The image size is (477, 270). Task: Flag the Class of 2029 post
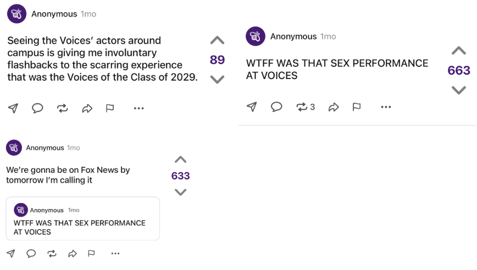click(x=110, y=108)
